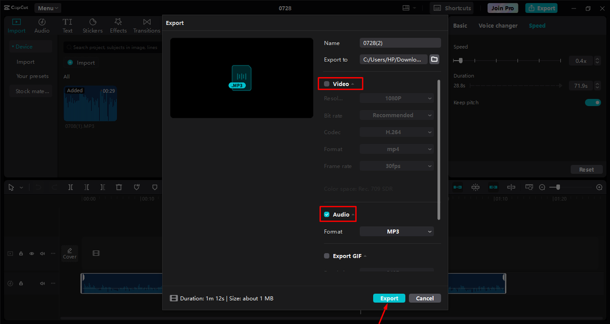Adjust the Speed slider handle

(460, 61)
